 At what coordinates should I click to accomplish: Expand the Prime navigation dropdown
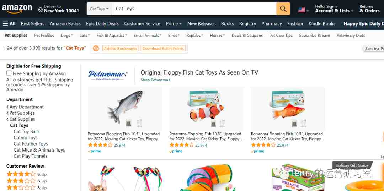(174, 24)
